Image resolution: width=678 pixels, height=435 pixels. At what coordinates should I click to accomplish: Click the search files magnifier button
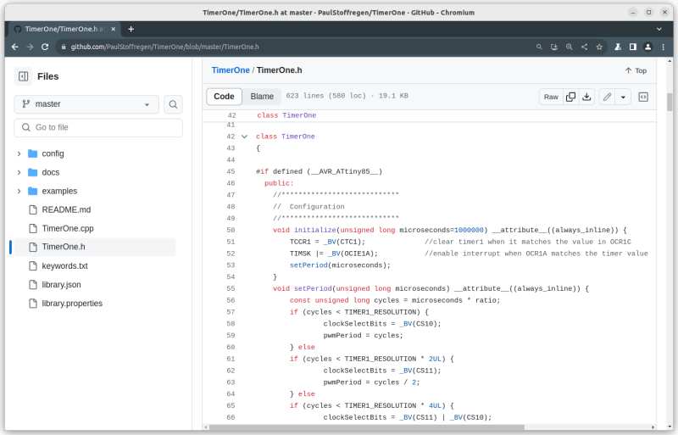[x=173, y=104]
